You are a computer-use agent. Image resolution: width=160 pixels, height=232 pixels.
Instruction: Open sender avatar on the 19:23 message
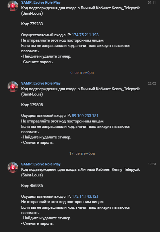coord(13,167)
